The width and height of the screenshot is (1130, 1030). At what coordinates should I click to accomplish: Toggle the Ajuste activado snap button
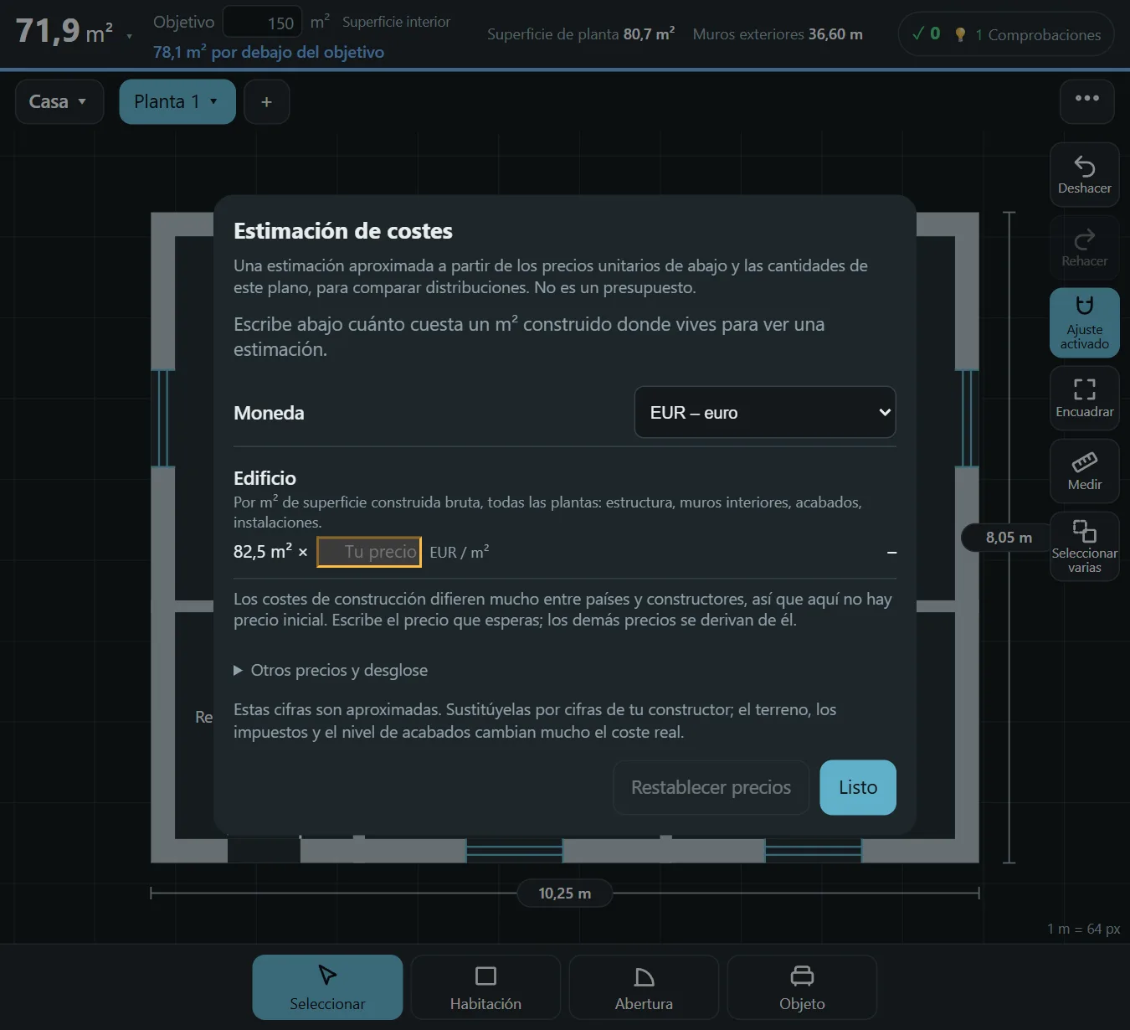click(1084, 322)
